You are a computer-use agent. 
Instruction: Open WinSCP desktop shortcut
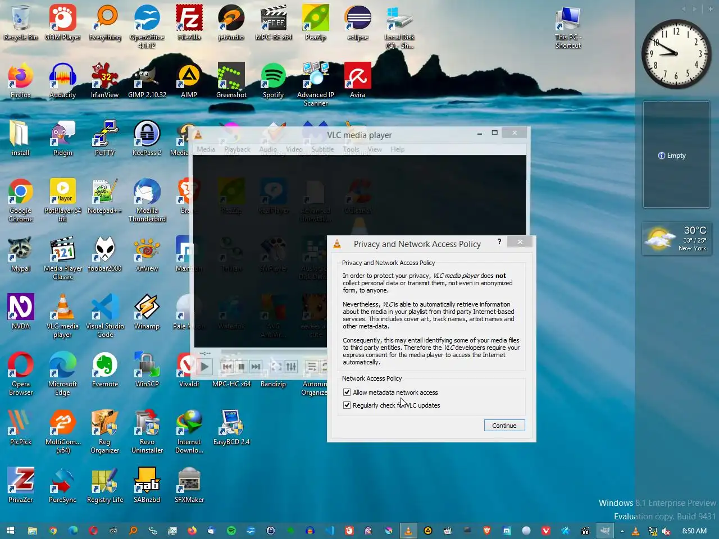147,370
